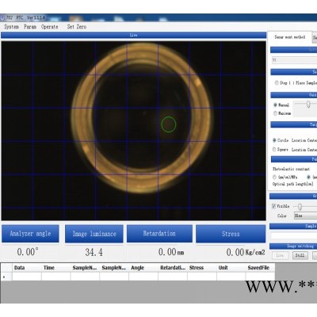
Task: Select Circle Location Center target option
Action: tap(274, 140)
